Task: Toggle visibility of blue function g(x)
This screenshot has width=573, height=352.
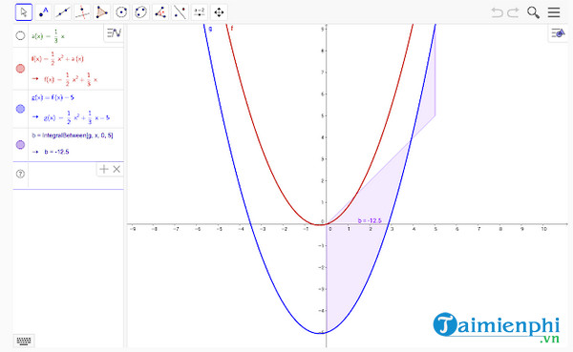Action: pos(20,109)
